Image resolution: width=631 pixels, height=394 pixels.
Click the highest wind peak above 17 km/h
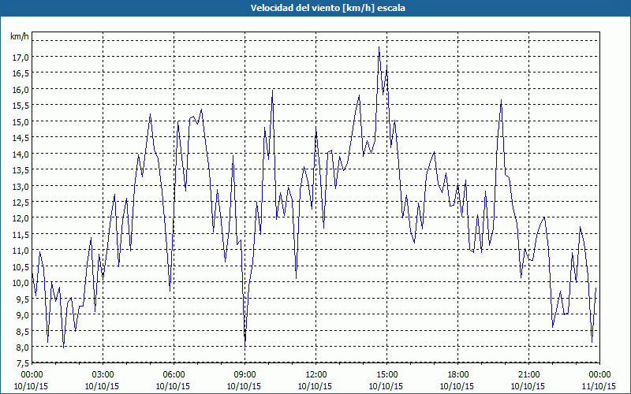click(x=379, y=47)
